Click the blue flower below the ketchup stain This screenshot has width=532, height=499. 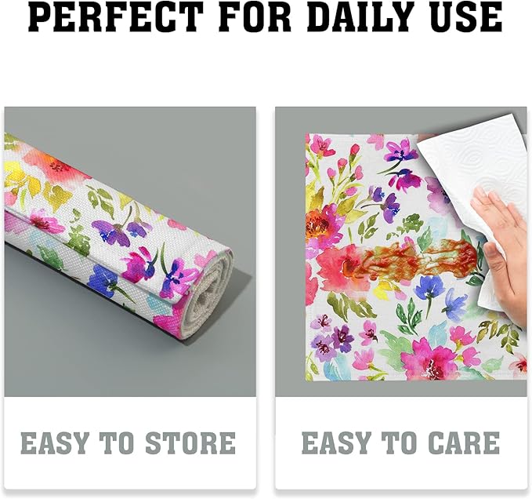(x=428, y=287)
